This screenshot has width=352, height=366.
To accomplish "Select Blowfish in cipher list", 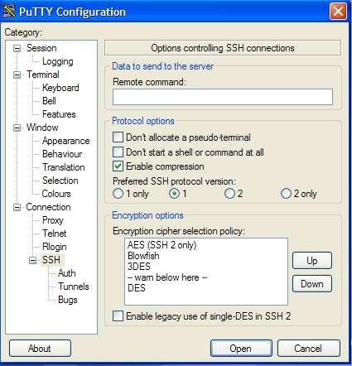I will point(143,256).
